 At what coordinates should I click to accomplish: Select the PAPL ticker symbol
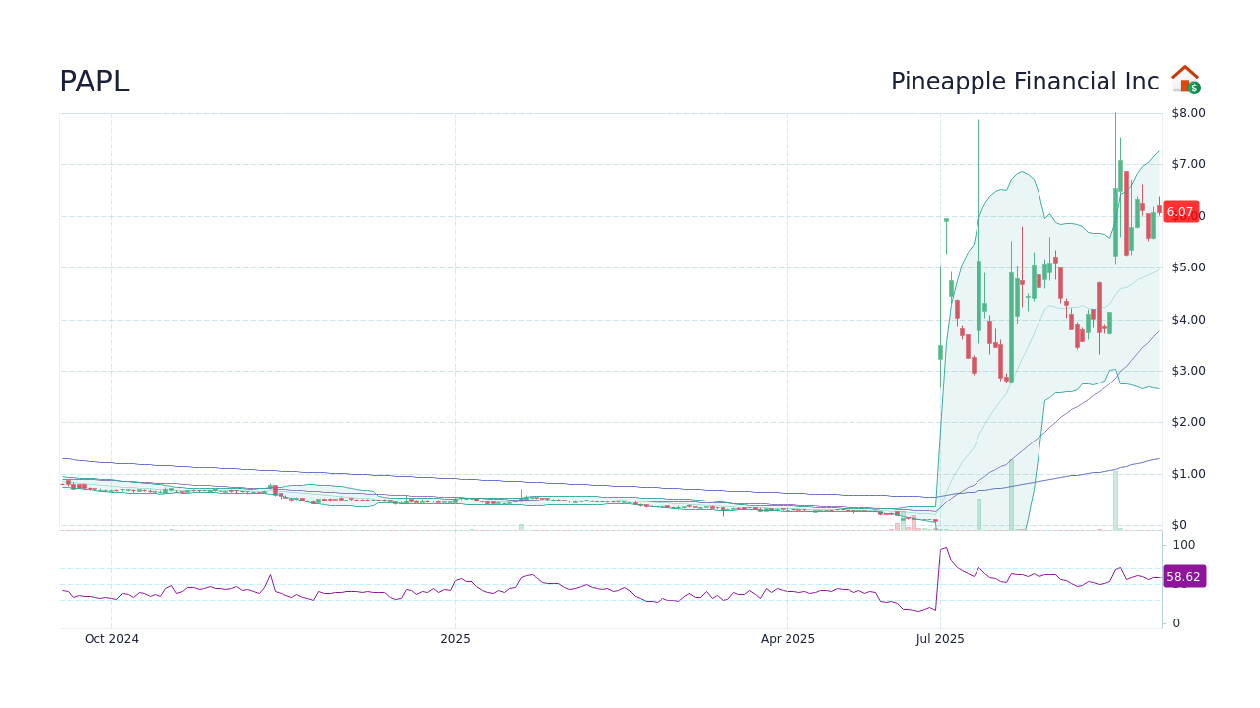click(93, 83)
